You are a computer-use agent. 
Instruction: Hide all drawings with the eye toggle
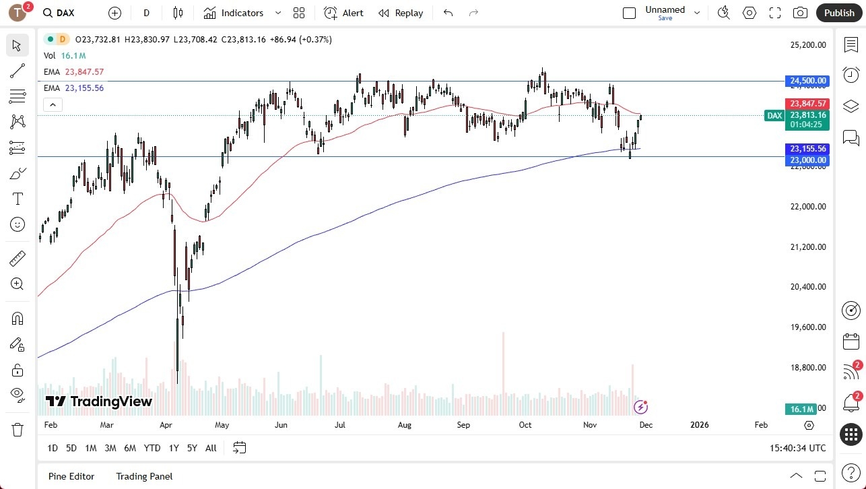point(17,396)
